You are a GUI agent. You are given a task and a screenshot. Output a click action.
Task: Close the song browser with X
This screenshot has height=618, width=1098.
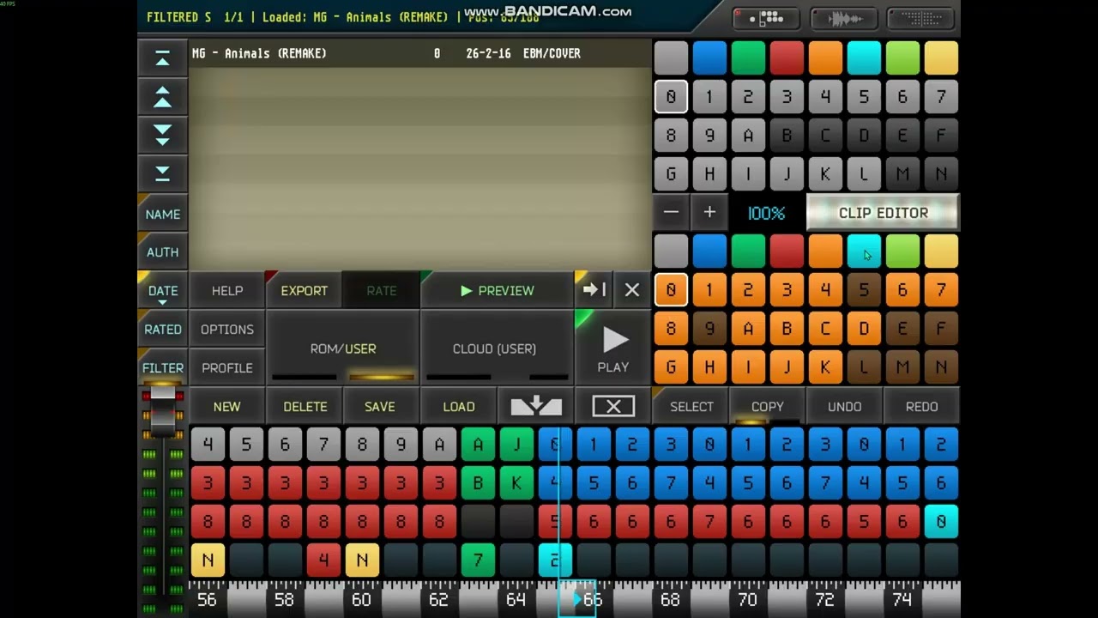(x=632, y=290)
